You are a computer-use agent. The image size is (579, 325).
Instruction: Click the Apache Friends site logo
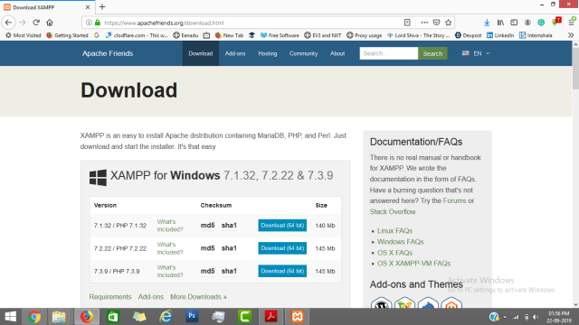point(108,53)
